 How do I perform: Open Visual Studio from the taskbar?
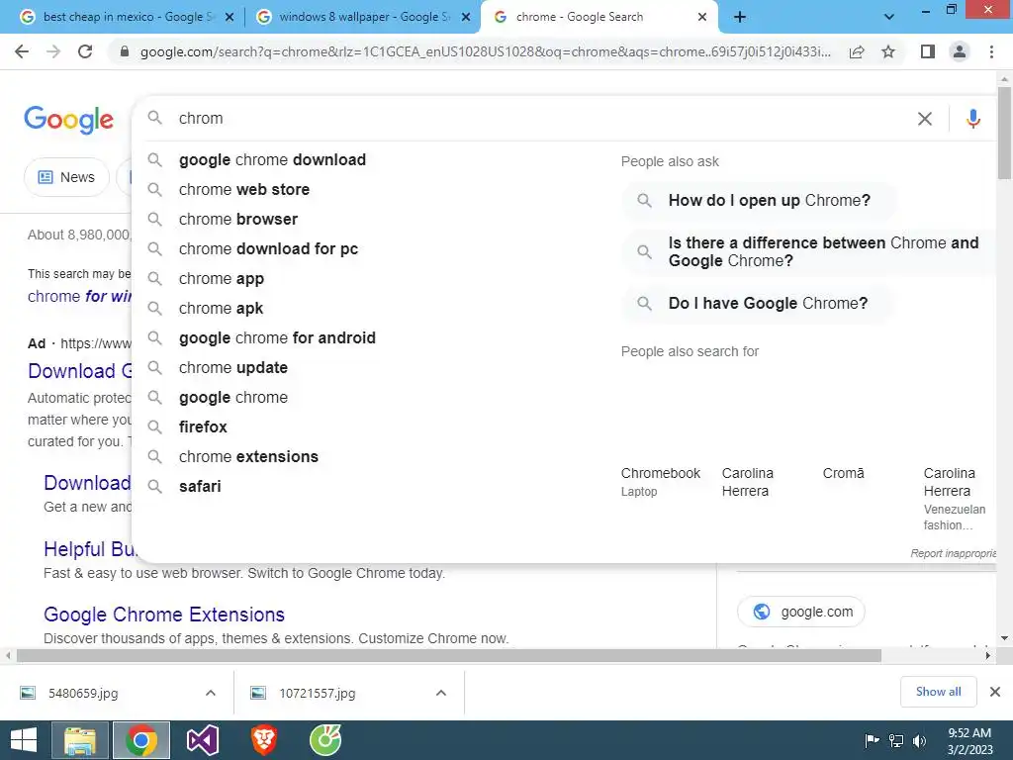click(203, 740)
